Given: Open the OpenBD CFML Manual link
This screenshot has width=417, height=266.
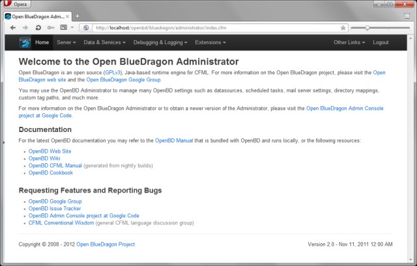Looking at the screenshot, I should coord(55,165).
